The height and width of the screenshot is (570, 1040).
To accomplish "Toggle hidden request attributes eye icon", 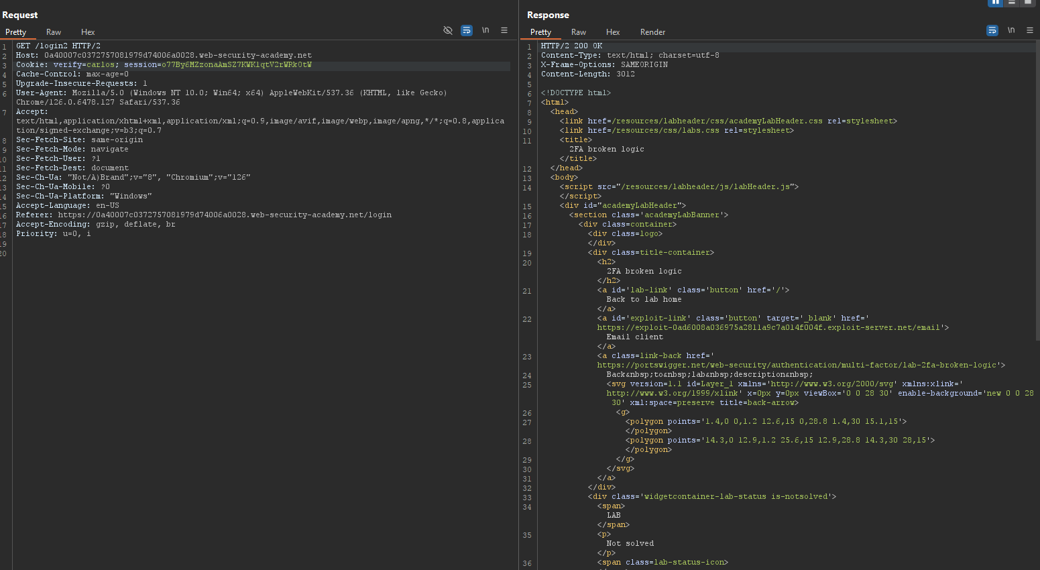I will [448, 30].
